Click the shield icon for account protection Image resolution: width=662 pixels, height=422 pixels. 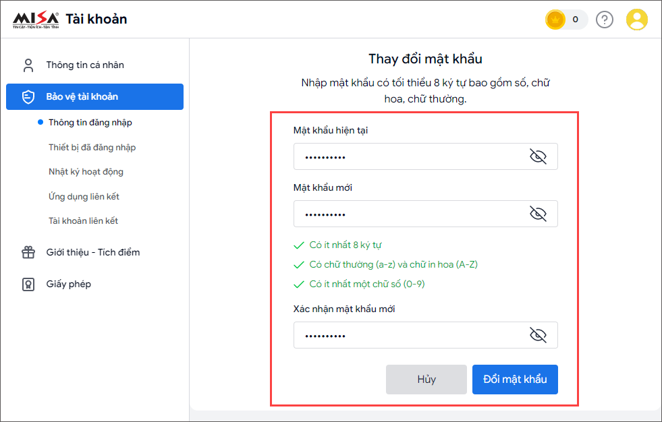click(x=28, y=97)
